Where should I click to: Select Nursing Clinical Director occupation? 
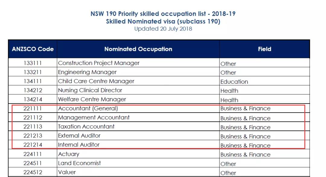pyautogui.click(x=90, y=90)
